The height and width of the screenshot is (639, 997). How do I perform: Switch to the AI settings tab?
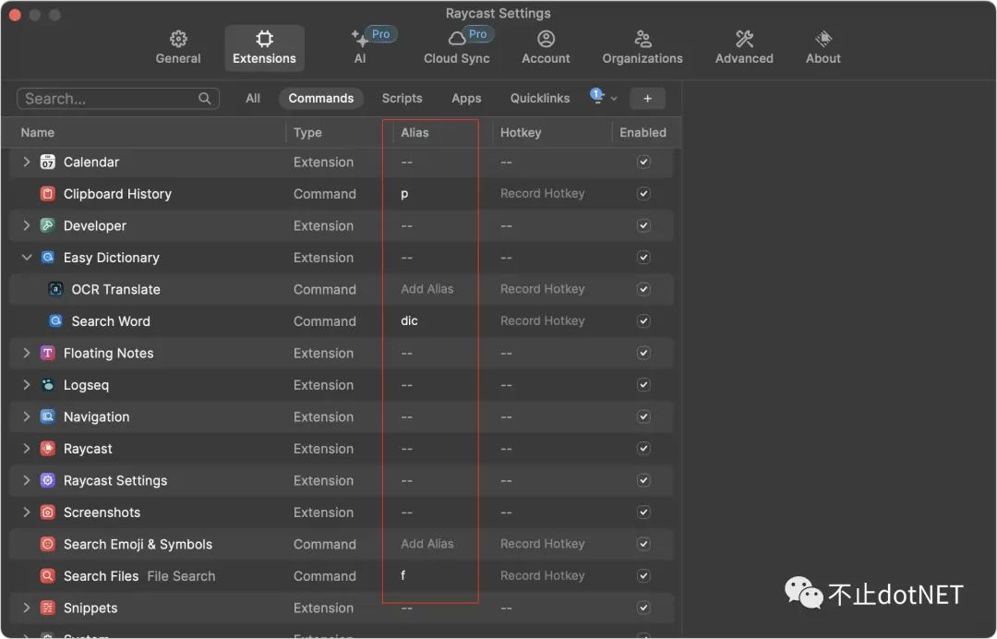[x=360, y=48]
